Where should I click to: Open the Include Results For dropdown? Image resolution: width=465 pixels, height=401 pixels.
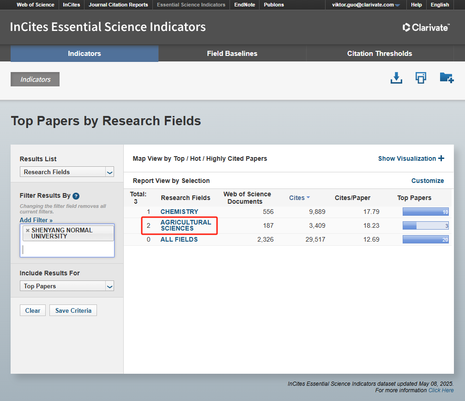[x=109, y=286]
